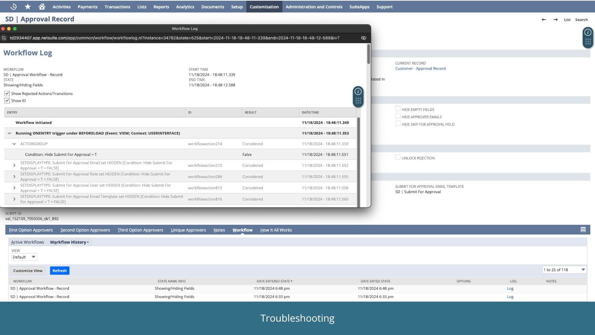Open the Reports menu

(x=161, y=7)
